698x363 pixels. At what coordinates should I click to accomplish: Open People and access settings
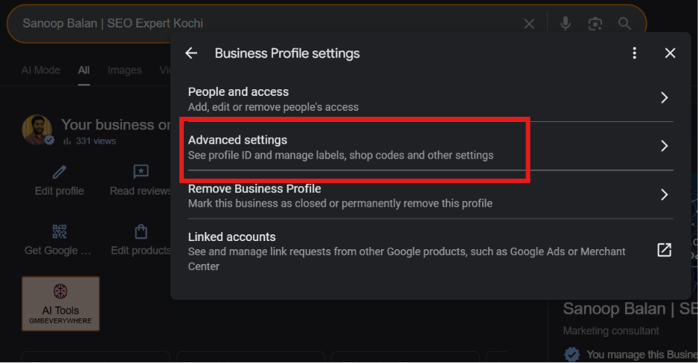coord(430,99)
